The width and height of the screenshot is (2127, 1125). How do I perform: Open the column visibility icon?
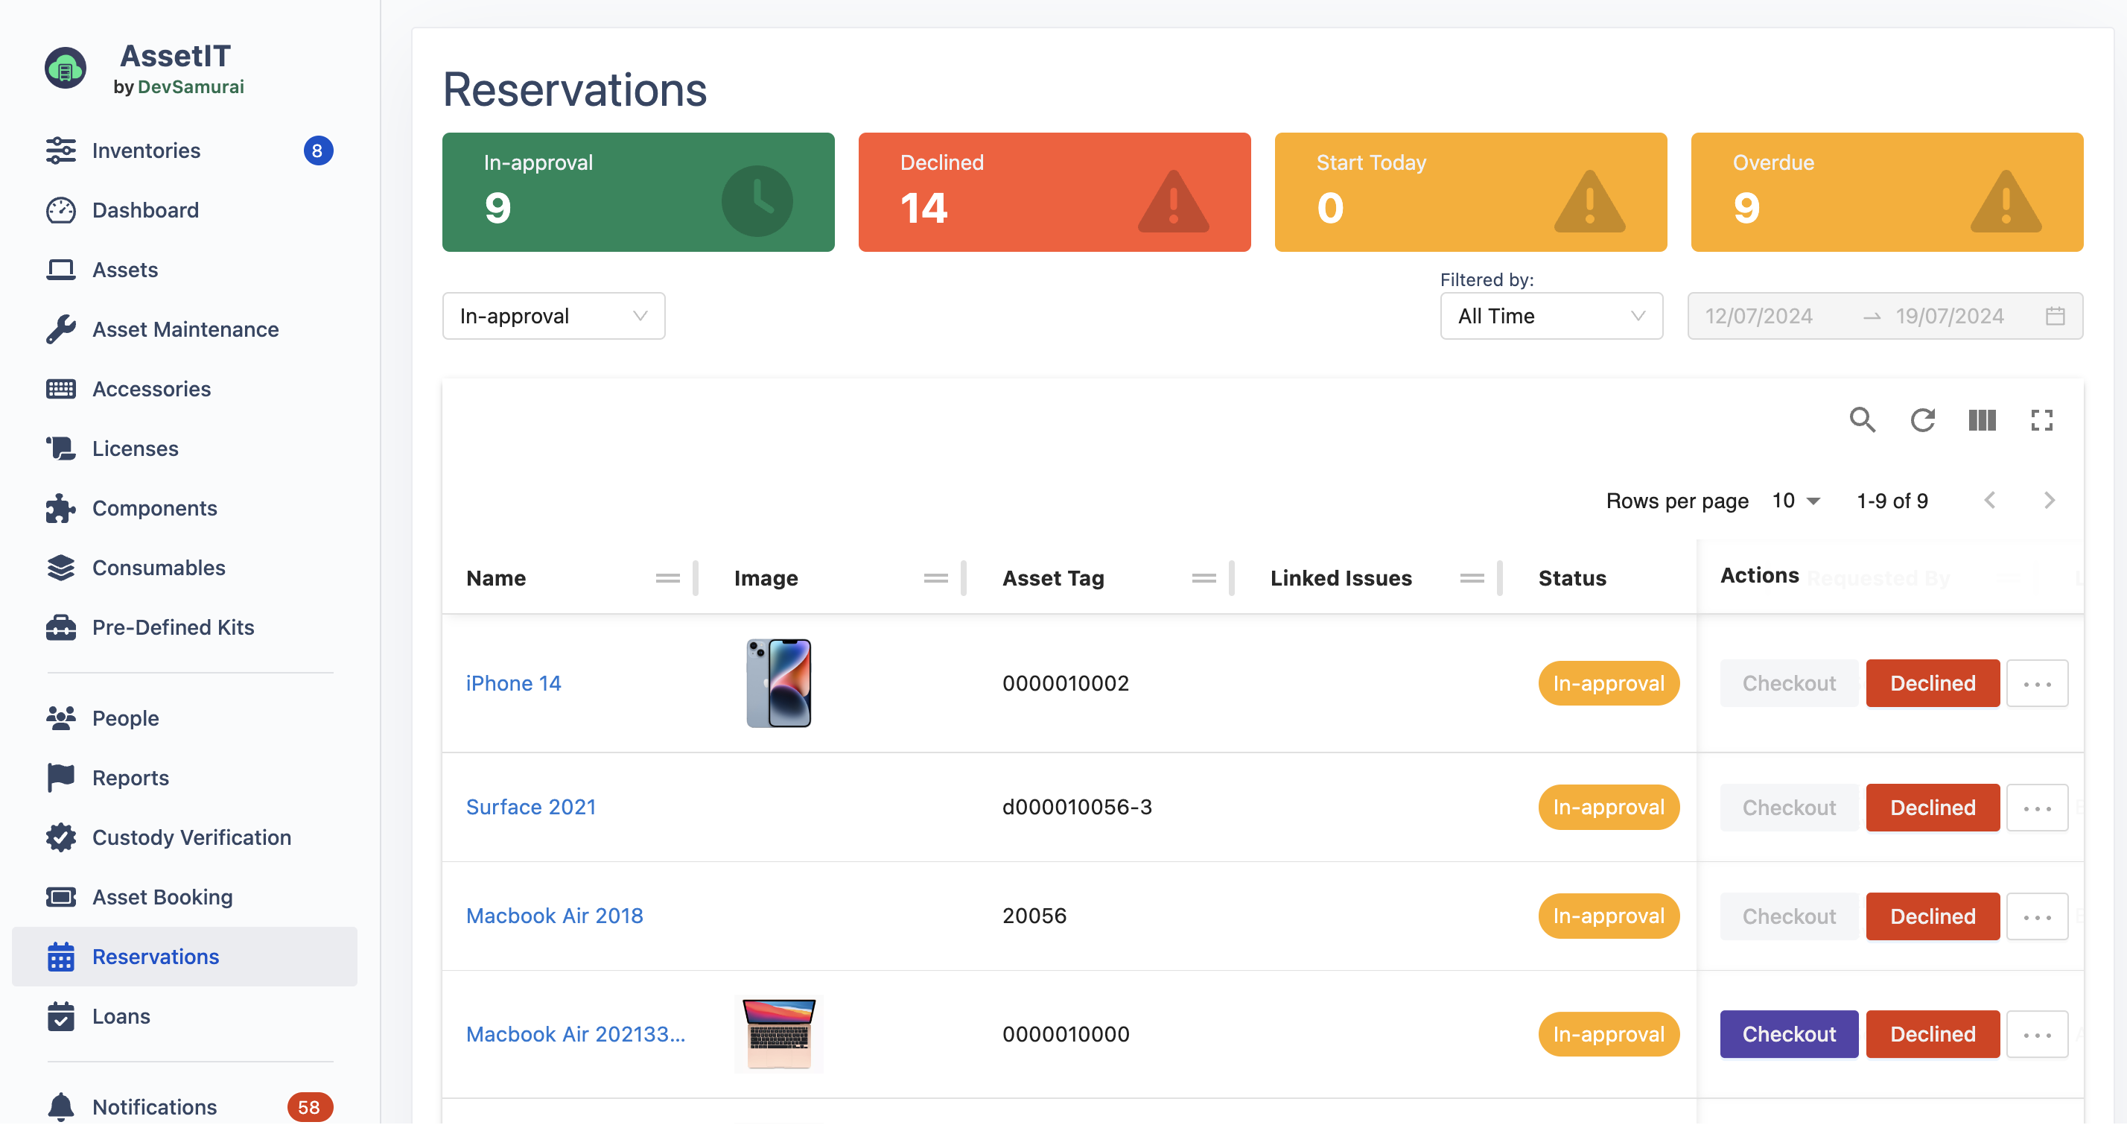1981,419
